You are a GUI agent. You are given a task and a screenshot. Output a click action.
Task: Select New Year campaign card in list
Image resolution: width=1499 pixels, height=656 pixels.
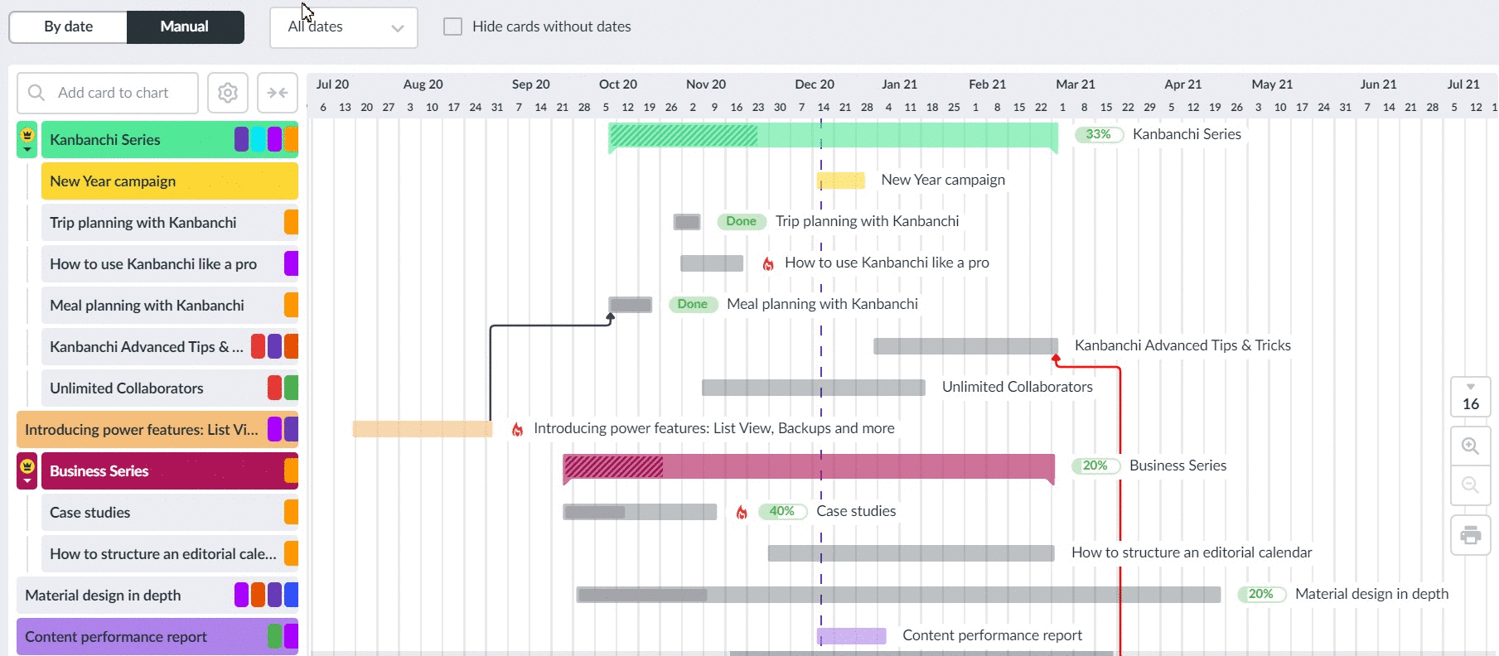tap(170, 181)
